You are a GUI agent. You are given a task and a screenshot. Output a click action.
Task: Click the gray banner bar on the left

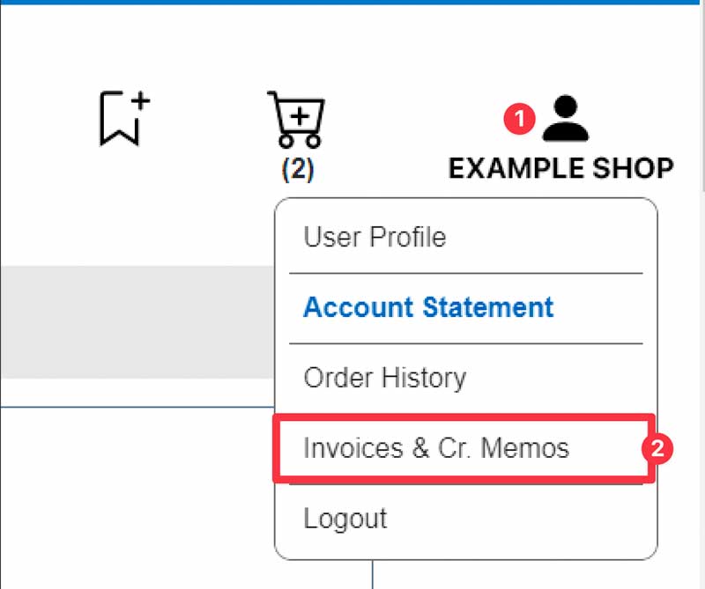pyautogui.click(x=132, y=321)
